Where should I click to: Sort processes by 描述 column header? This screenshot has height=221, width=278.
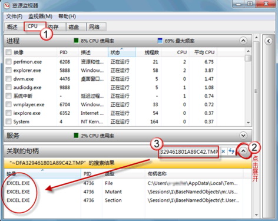[x=93, y=52]
